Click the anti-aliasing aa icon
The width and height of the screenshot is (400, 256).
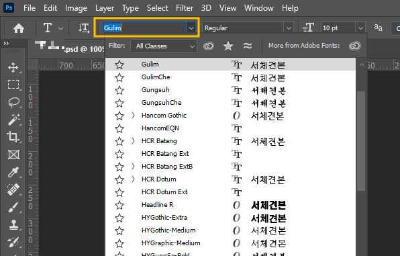point(378,28)
